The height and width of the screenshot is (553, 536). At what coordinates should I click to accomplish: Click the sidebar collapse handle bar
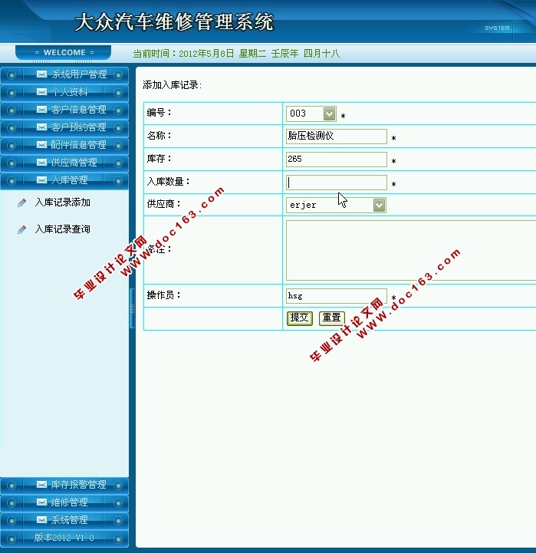click(132, 308)
